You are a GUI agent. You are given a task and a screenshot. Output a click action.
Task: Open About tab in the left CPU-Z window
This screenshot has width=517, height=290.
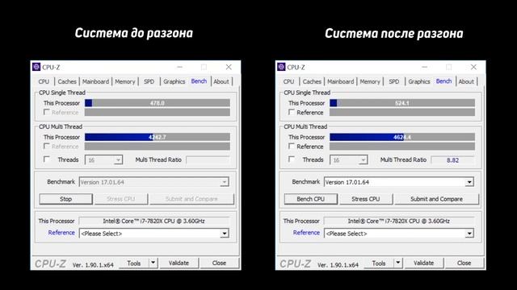[x=221, y=81]
